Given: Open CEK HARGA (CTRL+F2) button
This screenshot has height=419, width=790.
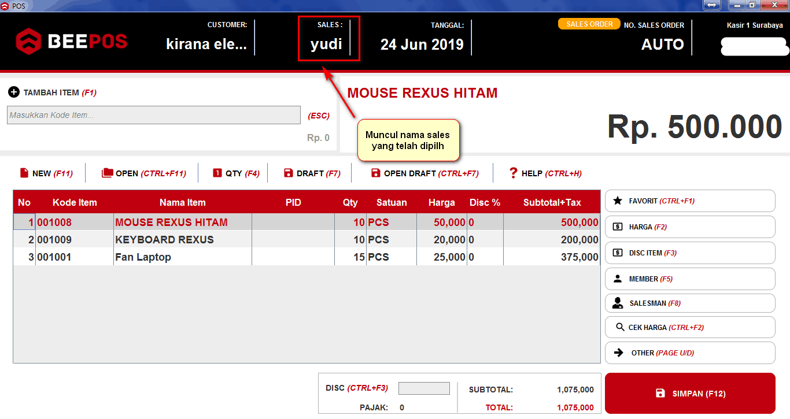Looking at the screenshot, I should point(690,327).
